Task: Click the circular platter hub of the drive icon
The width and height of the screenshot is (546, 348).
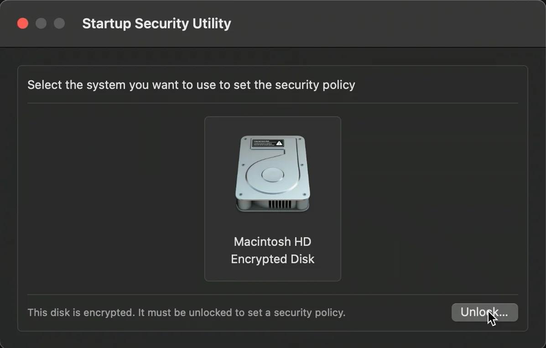Action: [x=272, y=175]
